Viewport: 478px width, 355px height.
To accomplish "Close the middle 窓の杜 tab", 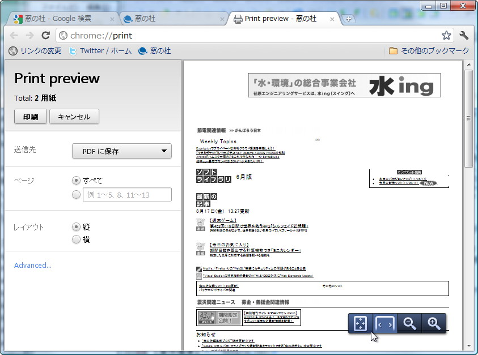I will (x=222, y=19).
